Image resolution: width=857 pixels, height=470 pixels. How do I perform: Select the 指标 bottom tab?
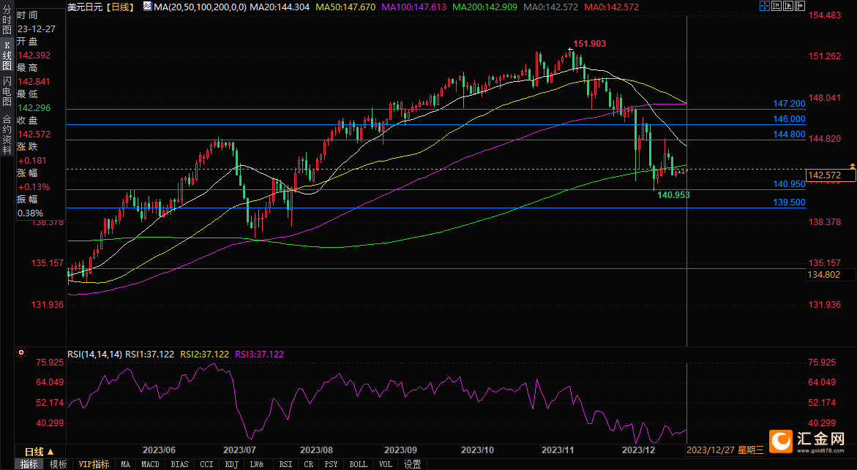click(x=29, y=465)
